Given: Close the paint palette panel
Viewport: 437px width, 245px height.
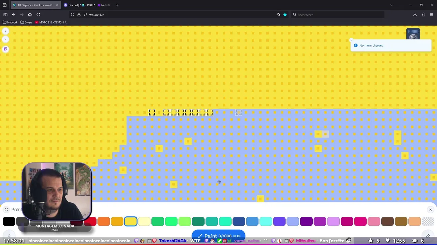Looking at the screenshot, I should click(x=431, y=210).
